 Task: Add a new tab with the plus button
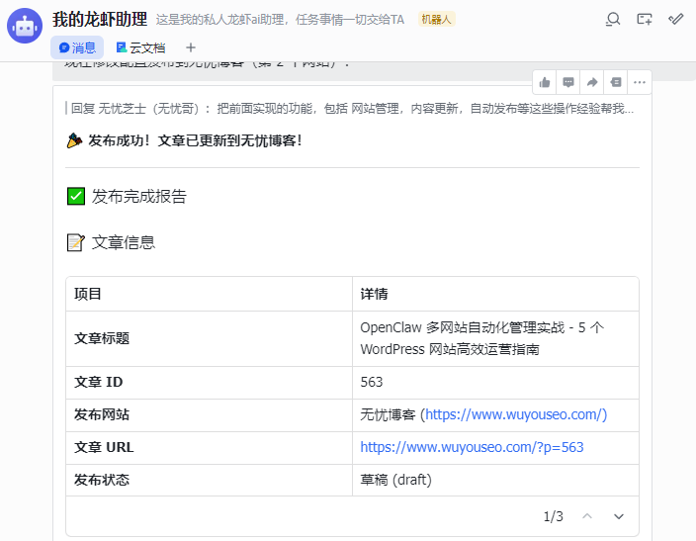[x=191, y=46]
